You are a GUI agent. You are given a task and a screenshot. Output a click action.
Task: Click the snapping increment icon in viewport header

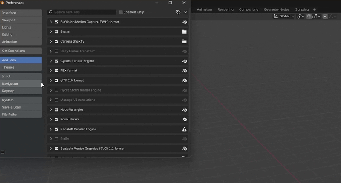click(x=315, y=16)
